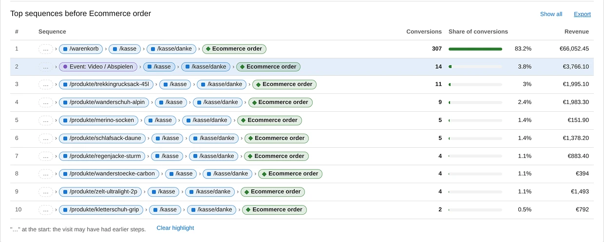
Task: Click revenue value €1,995.10
Action: (x=576, y=84)
